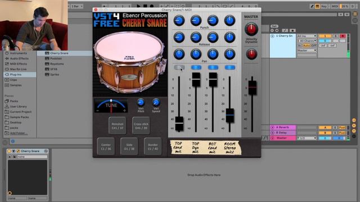
Task: Click the Top Cond mic fader handle
Action: point(179,123)
